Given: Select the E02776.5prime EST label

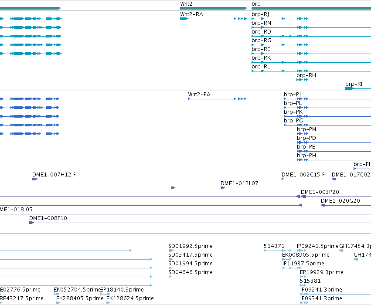Looking at the screenshot, I should tap(20, 290).
